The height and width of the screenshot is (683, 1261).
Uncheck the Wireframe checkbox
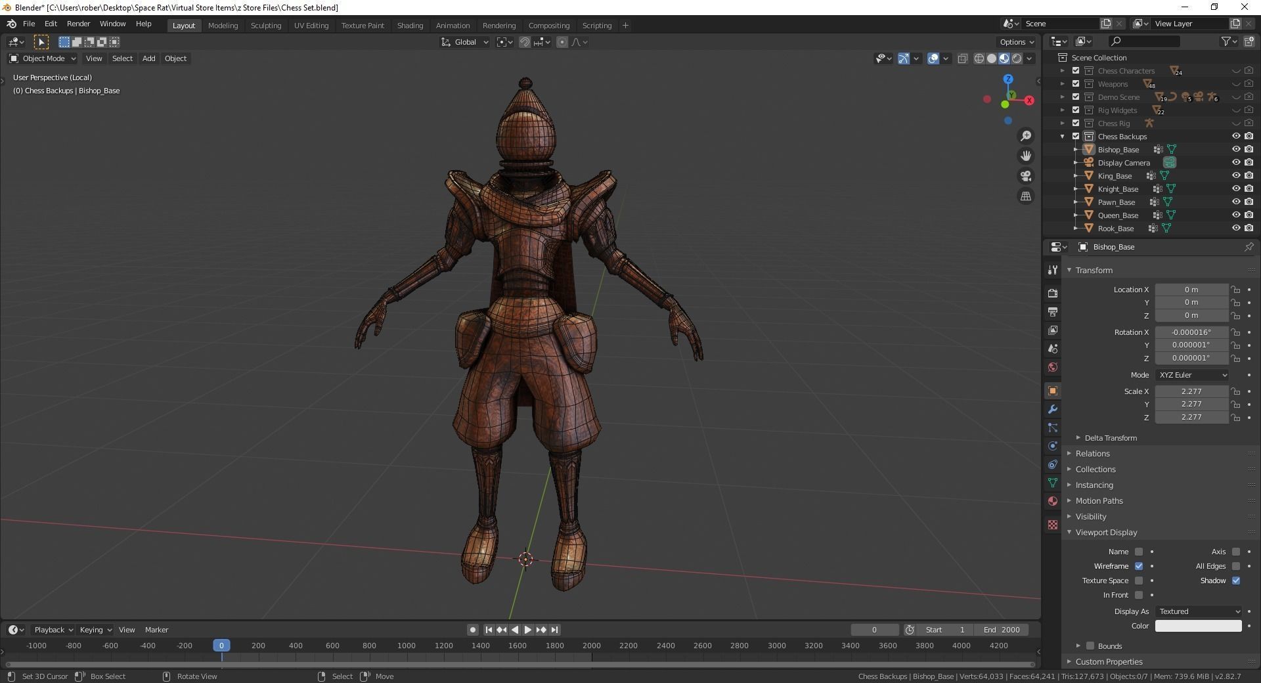tap(1139, 566)
